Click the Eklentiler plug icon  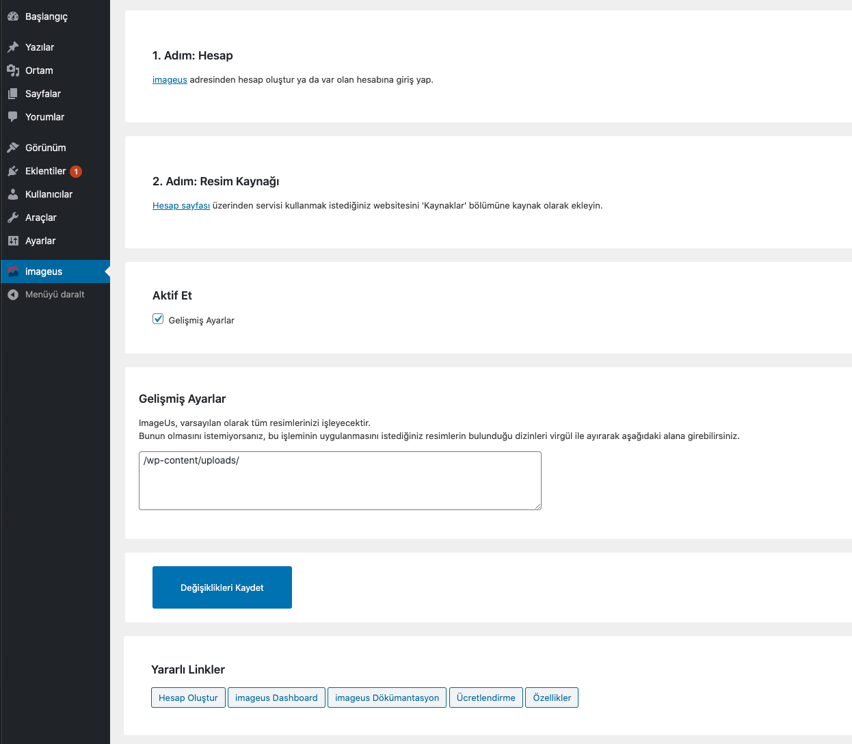click(13, 171)
